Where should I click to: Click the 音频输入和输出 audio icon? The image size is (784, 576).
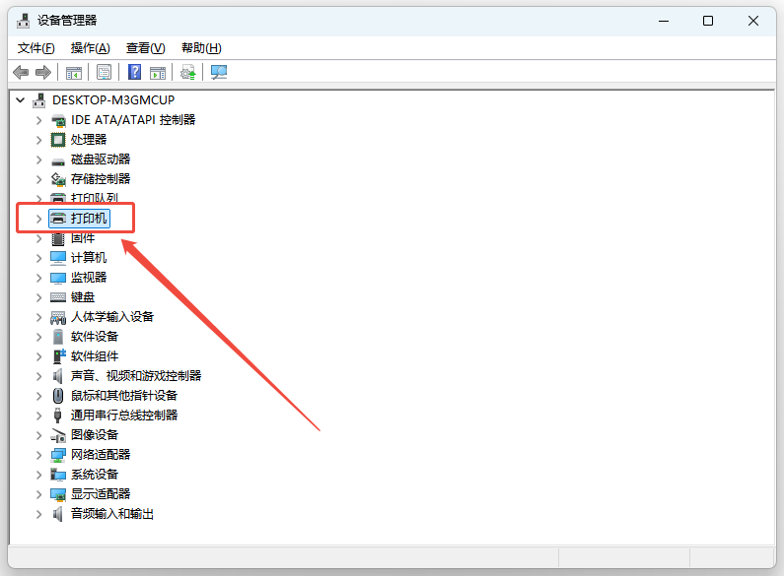[58, 514]
